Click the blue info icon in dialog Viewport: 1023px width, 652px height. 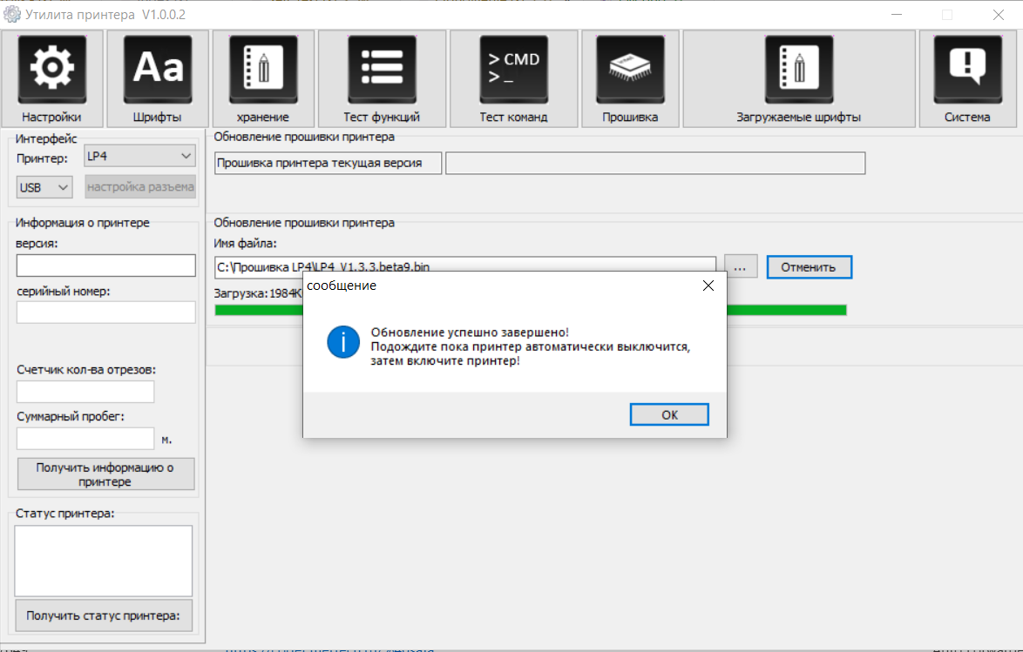(343, 342)
